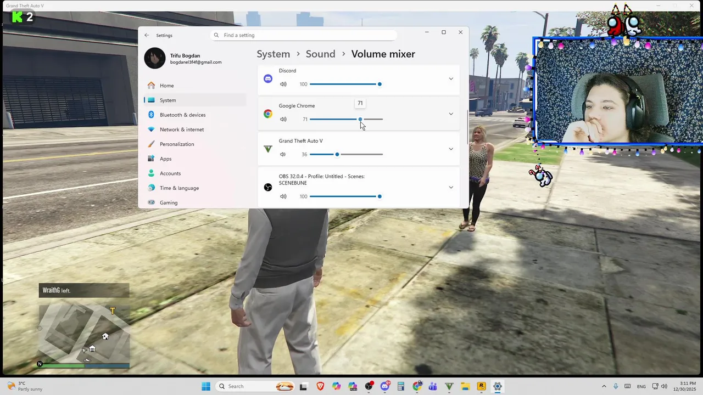Click the network tray icon

click(655, 386)
